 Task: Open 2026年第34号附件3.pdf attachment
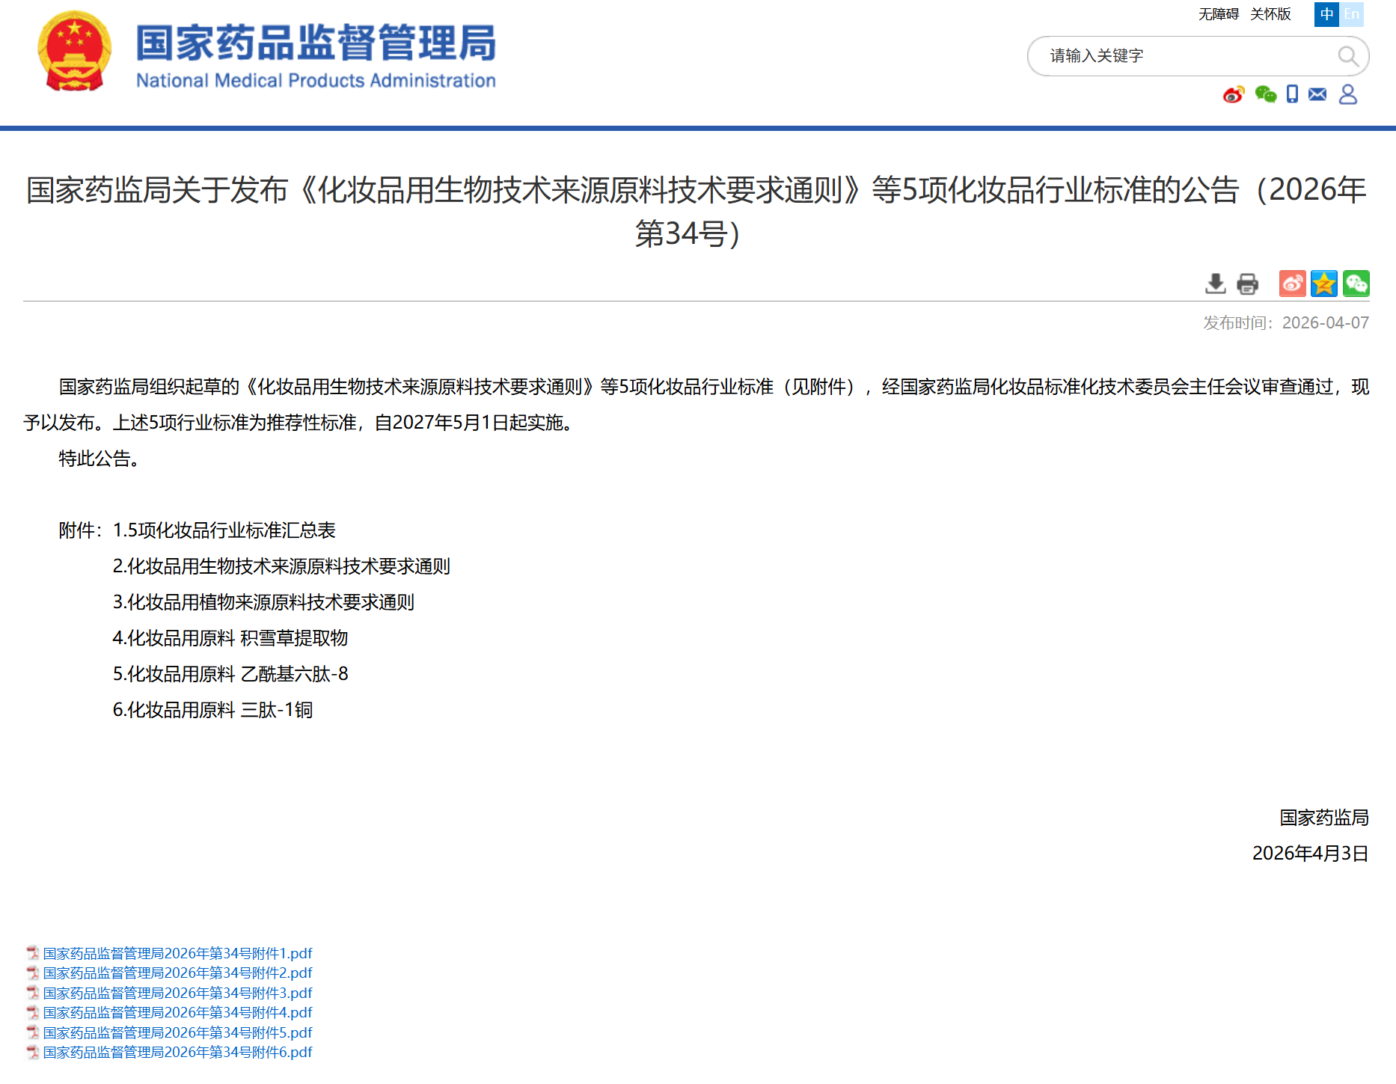pos(177,993)
